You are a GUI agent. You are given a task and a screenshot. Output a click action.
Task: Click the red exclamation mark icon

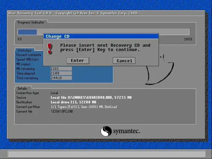[50, 49]
